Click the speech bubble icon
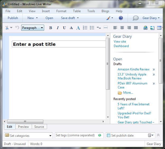This screenshot has width=165, height=149. [136, 18]
